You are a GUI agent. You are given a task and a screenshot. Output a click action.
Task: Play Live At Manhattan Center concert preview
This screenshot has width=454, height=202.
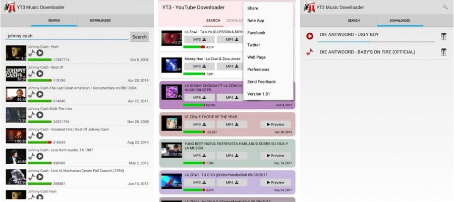click(x=40, y=177)
